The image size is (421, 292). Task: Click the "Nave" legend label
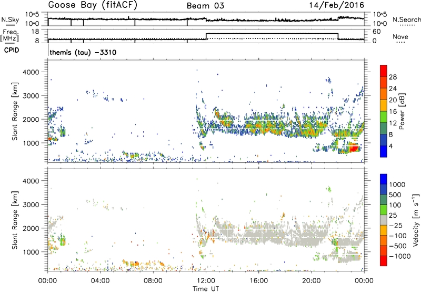pos(400,37)
